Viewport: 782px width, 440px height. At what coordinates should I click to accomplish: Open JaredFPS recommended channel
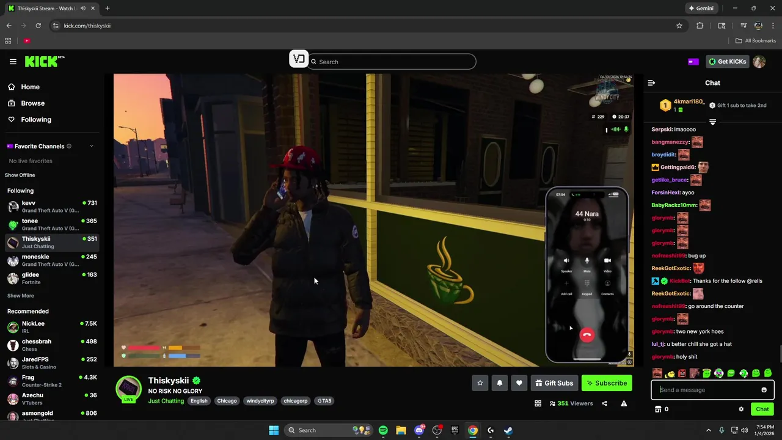pyautogui.click(x=52, y=363)
